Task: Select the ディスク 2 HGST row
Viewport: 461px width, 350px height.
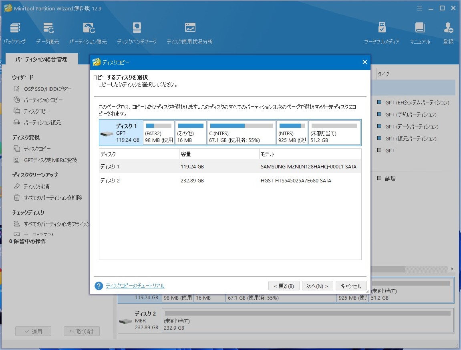Action: [230, 181]
